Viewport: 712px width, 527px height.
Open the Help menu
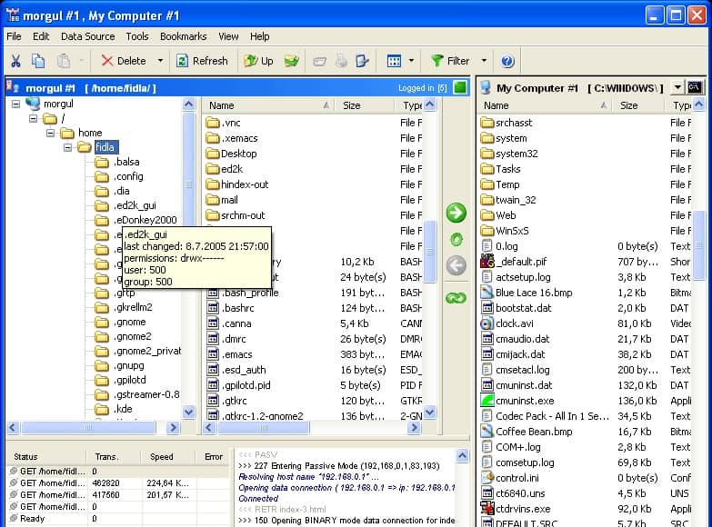(x=260, y=36)
